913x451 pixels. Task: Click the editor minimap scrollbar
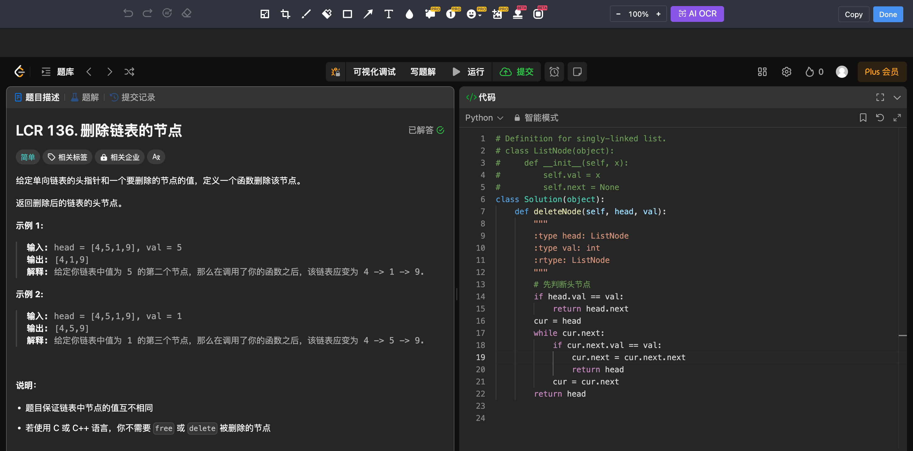click(902, 289)
